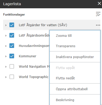Expand the LstF Åtgärdsområde layer arrow

coord(6,36)
